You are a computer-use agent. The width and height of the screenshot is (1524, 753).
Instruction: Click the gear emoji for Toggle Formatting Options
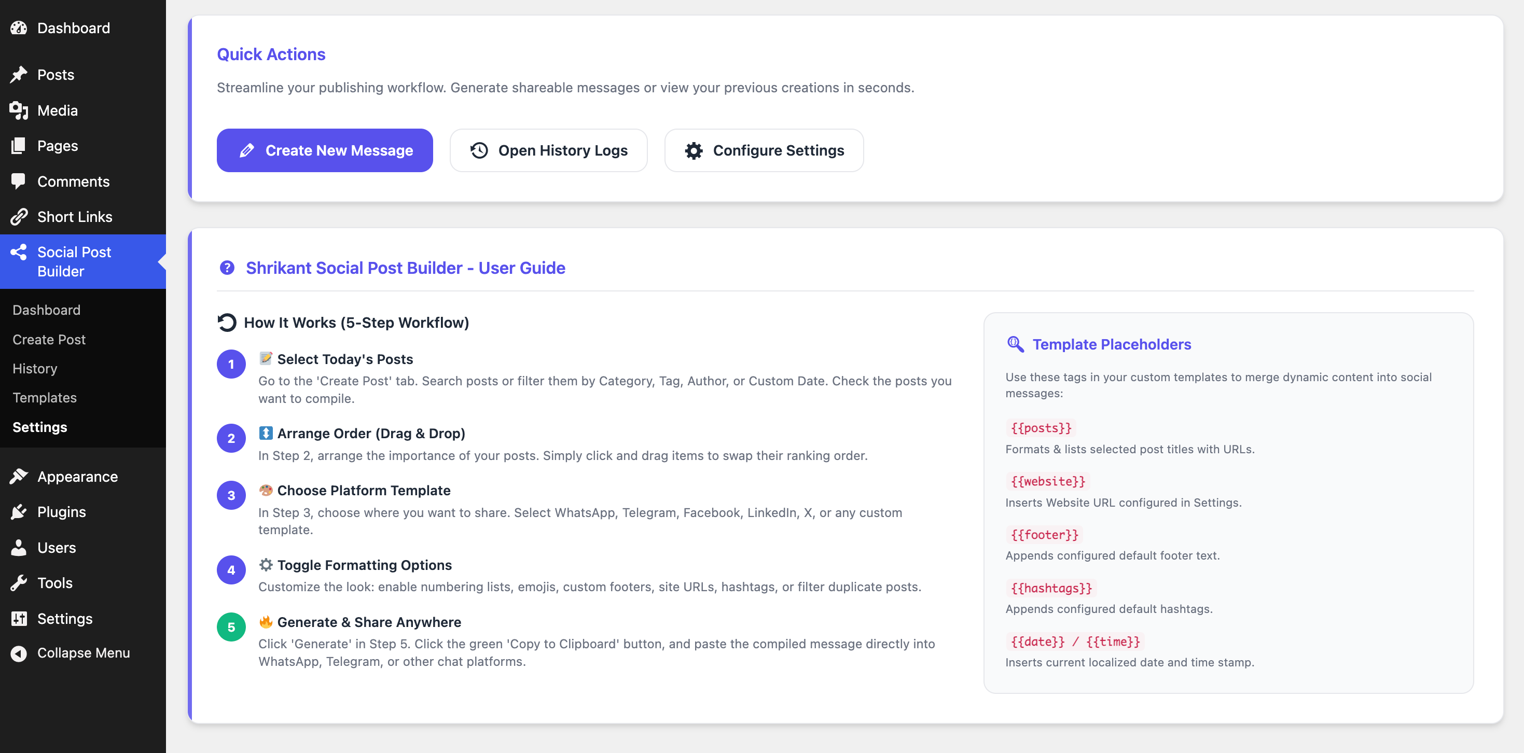point(266,565)
